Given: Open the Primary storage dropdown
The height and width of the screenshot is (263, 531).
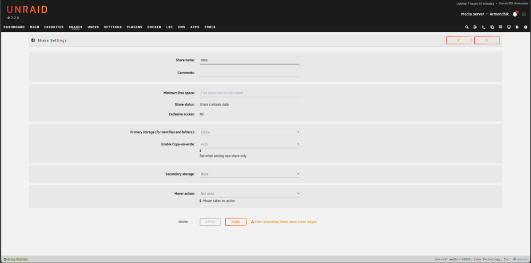Looking at the screenshot, I should [250, 132].
